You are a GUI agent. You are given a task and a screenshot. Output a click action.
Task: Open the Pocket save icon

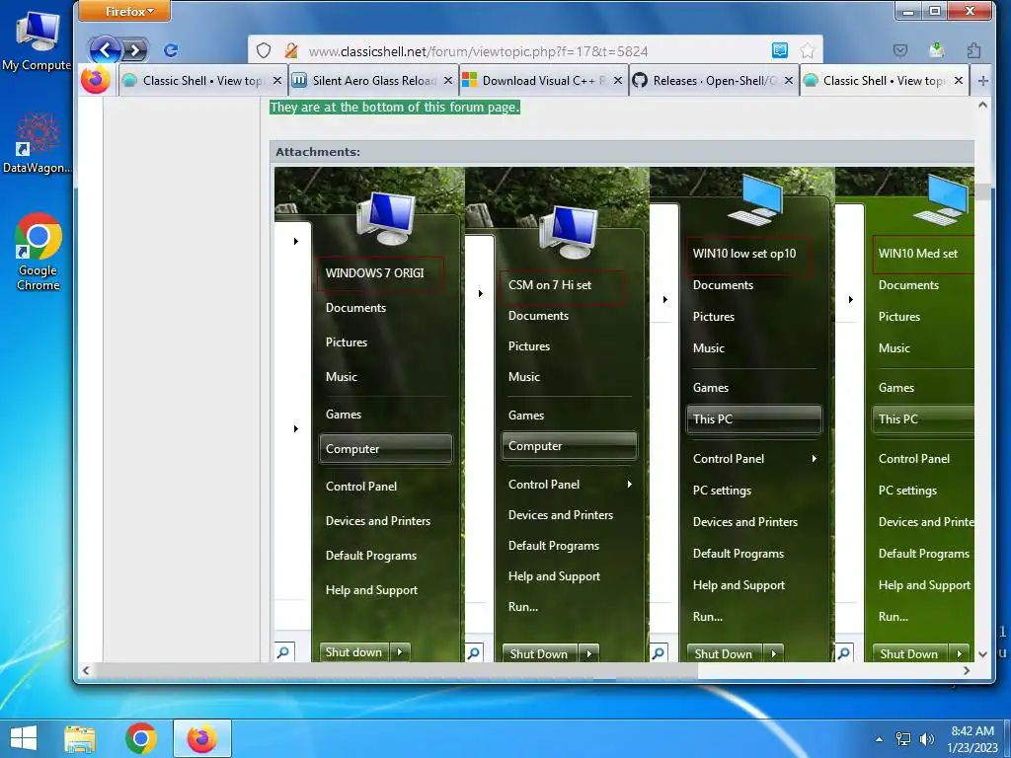point(900,50)
